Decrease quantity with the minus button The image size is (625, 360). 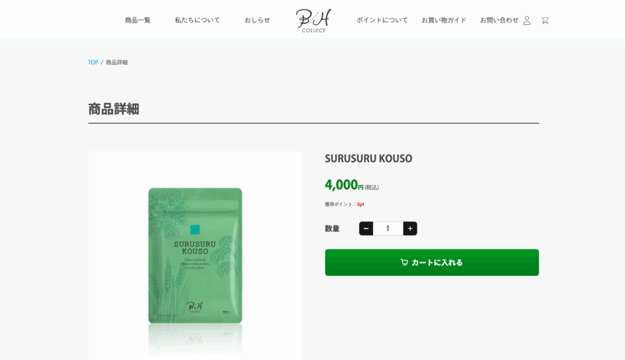coord(366,228)
